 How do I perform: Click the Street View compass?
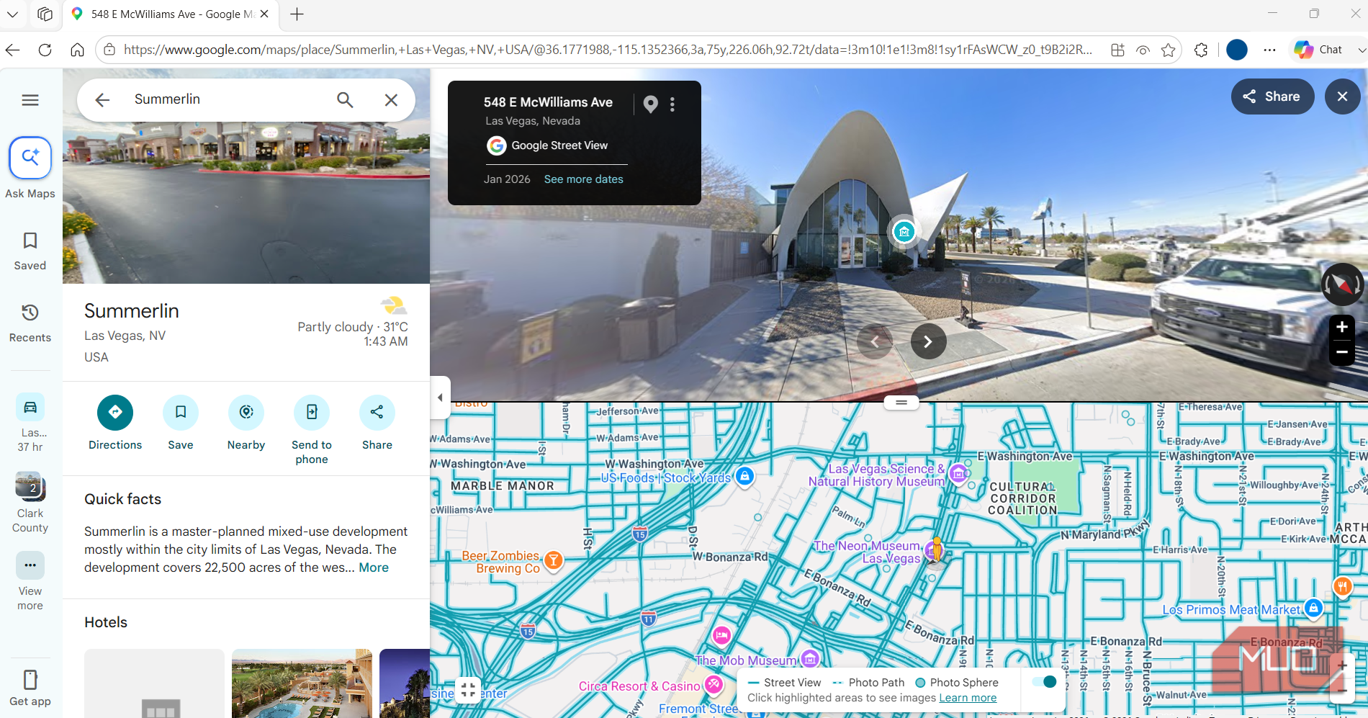(x=1342, y=284)
